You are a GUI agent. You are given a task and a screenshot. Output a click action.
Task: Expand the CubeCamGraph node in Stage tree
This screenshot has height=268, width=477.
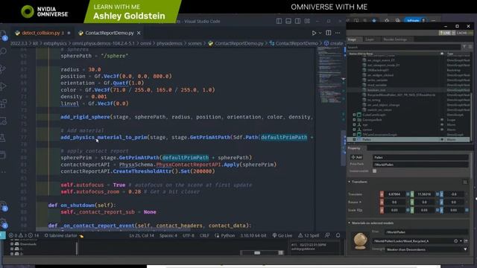click(x=354, y=115)
